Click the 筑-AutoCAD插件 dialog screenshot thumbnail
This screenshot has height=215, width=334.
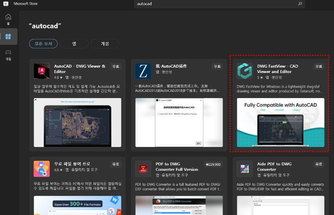click(179, 122)
